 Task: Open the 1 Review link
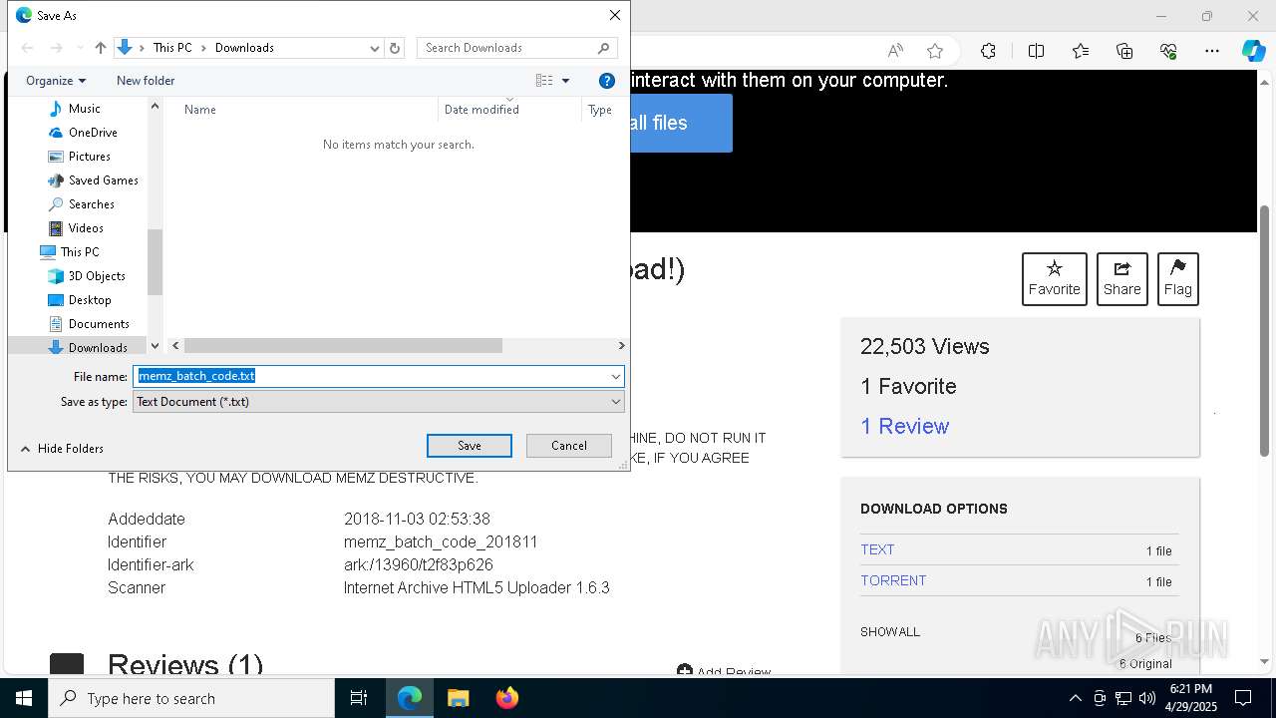click(x=904, y=427)
